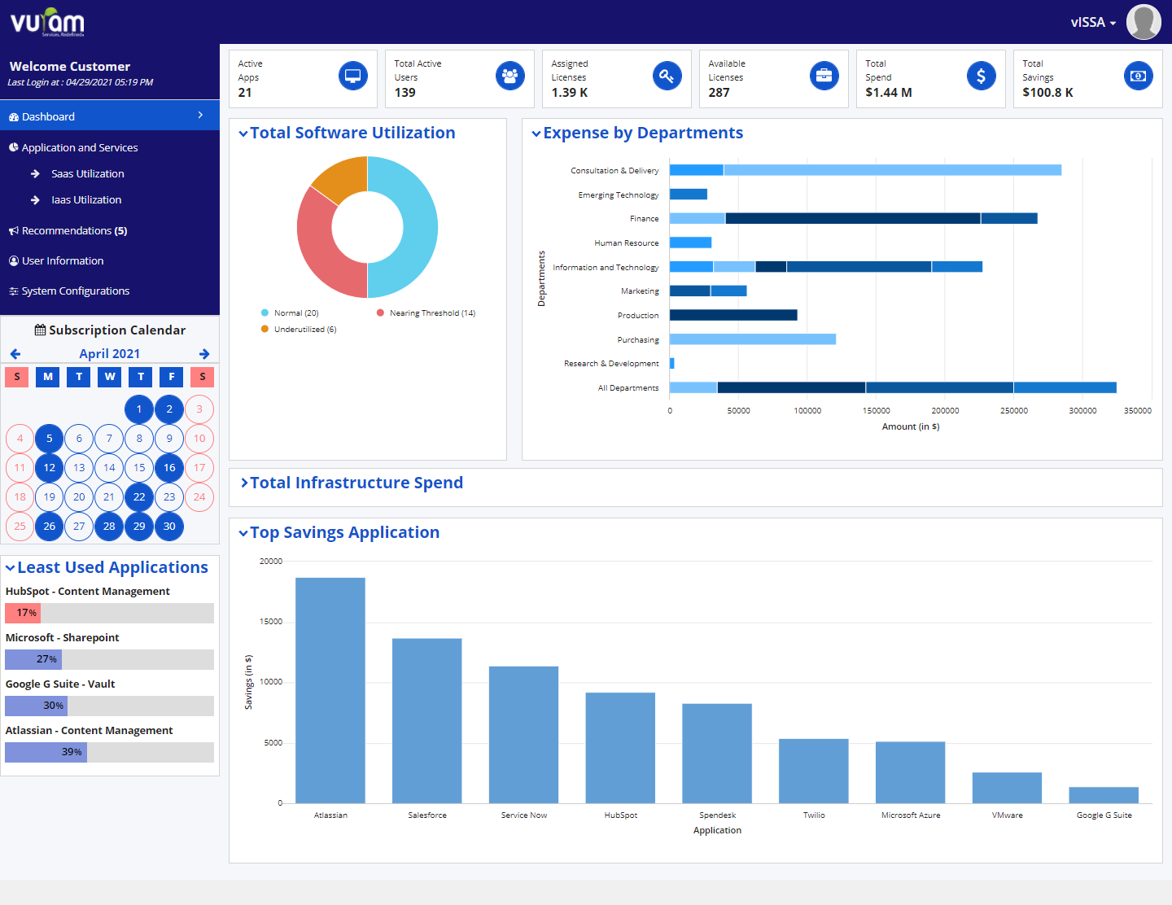Go to next month in calendar
This screenshot has height=905, width=1172.
(x=204, y=354)
